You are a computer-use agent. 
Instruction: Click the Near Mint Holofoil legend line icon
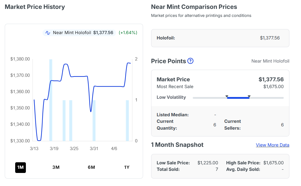48,33
